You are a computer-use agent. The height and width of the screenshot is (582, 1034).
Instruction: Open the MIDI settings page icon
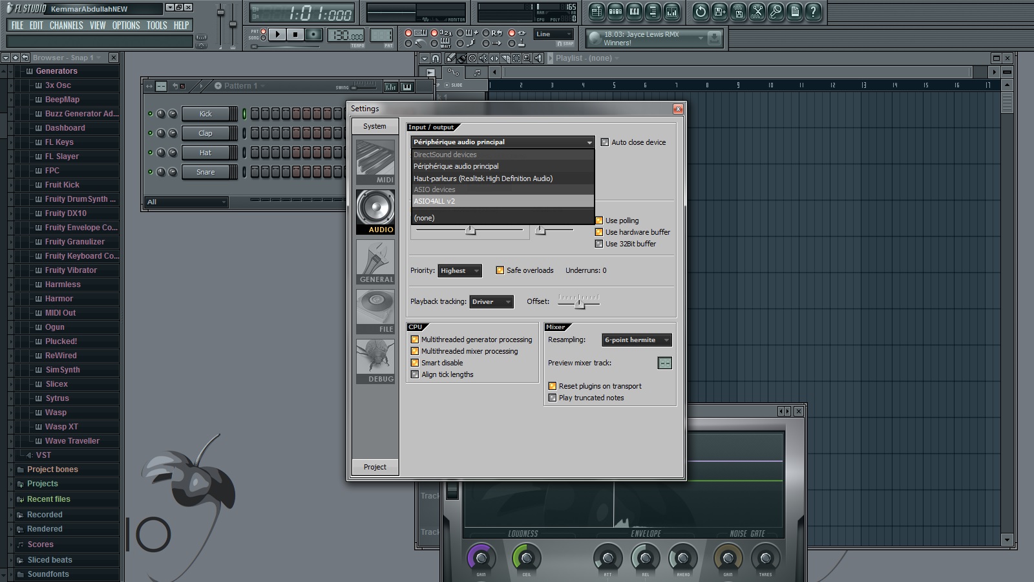coord(375,162)
